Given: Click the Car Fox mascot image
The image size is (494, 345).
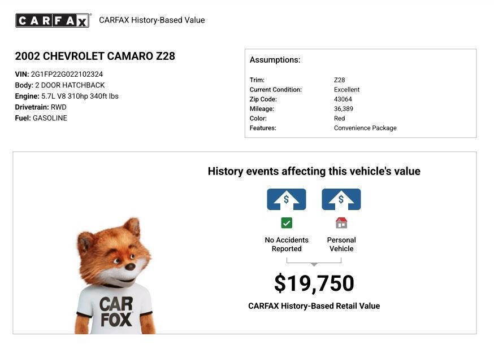Looking at the screenshot, I should coord(115,277).
